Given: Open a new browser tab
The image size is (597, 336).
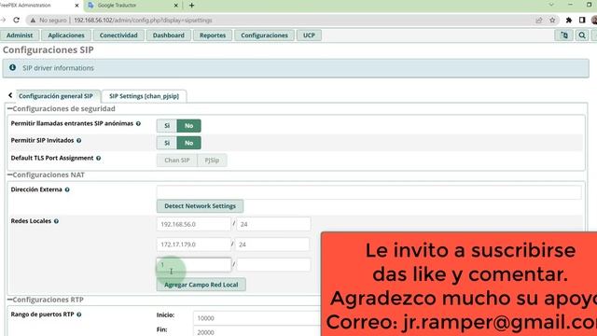Looking at the screenshot, I should click(x=191, y=6).
